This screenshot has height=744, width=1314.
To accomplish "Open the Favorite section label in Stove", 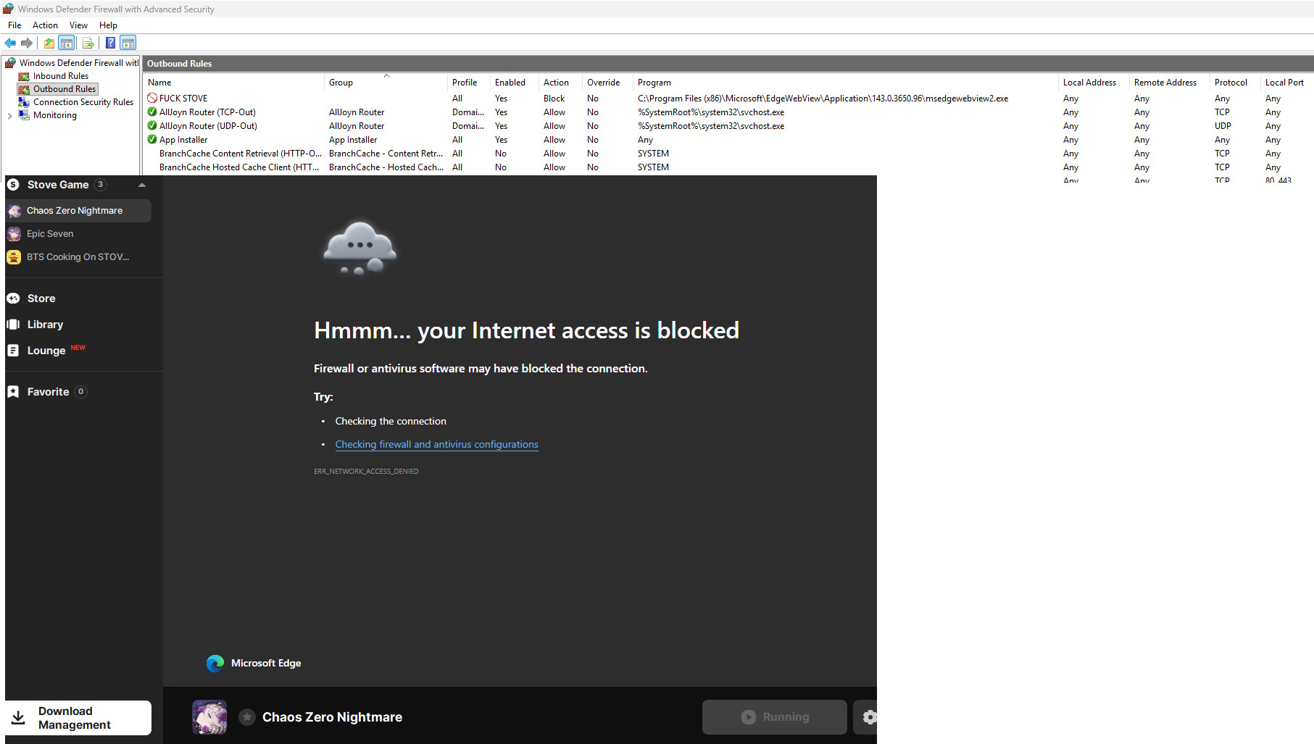I will (x=49, y=392).
